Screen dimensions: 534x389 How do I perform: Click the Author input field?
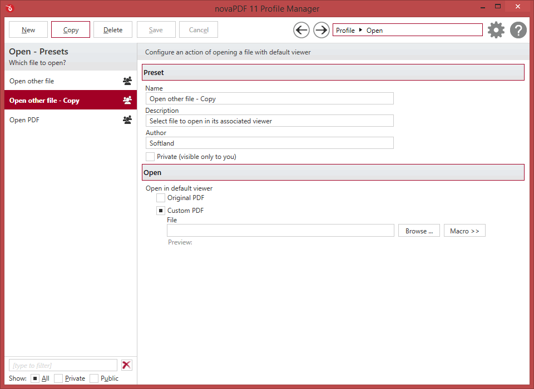269,143
